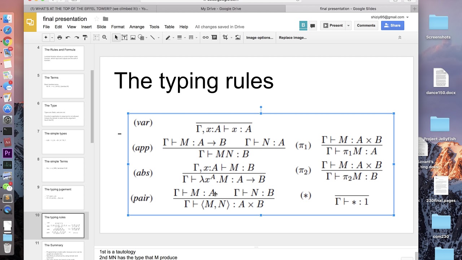Open the line dash style options

point(192,37)
